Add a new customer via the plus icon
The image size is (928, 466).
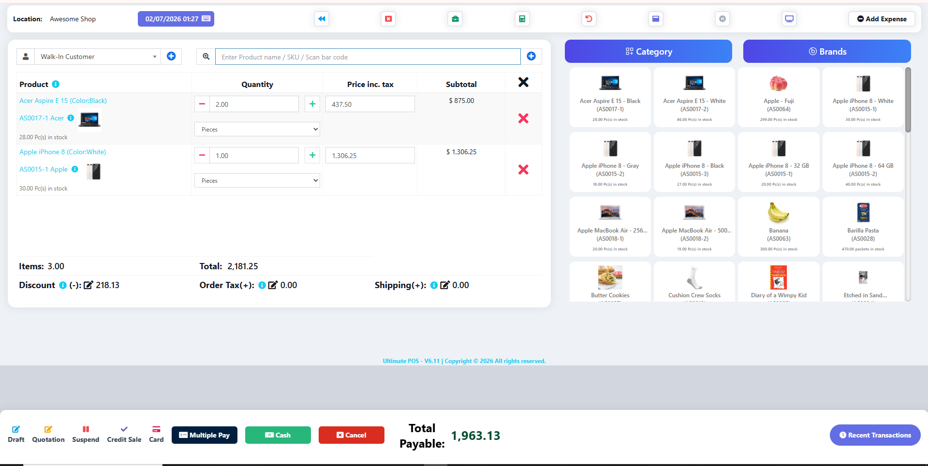click(171, 56)
